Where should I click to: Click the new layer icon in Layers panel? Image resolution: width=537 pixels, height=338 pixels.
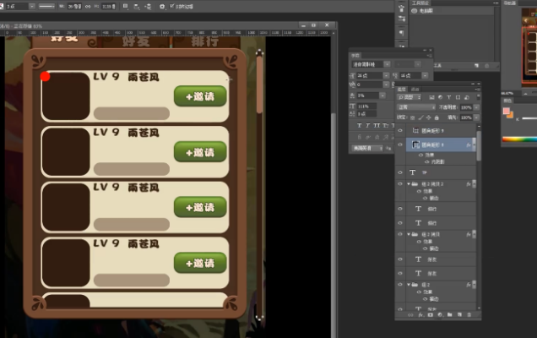(x=459, y=315)
